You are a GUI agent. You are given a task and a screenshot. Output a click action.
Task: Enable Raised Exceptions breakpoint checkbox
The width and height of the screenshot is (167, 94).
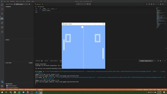7,86
